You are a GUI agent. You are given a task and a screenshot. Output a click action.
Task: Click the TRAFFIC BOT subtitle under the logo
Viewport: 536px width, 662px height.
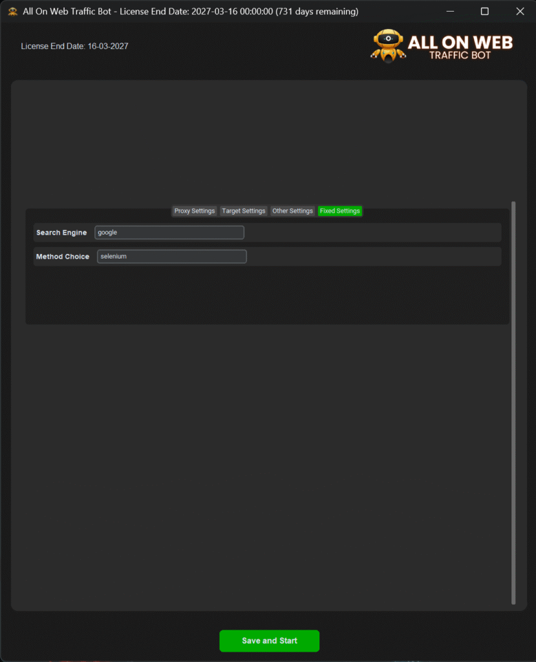[460, 56]
